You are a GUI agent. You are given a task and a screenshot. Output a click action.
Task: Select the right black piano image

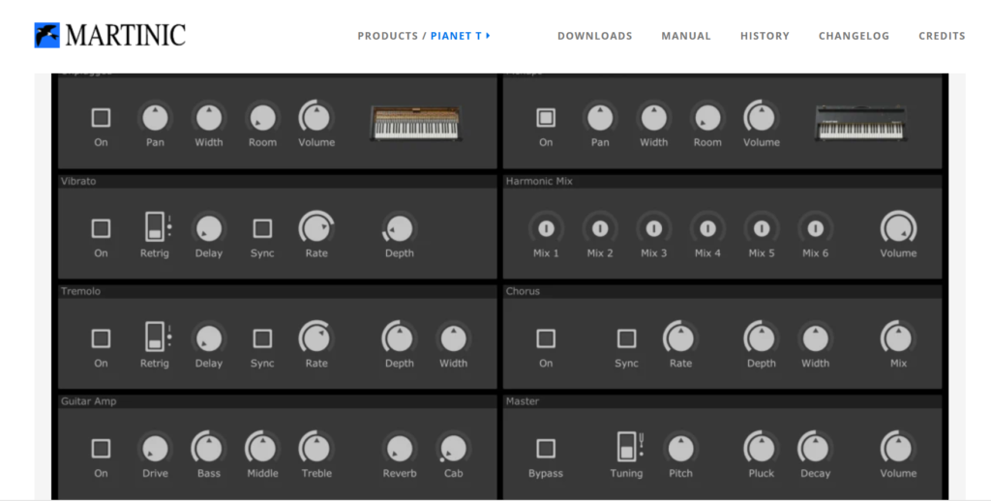pyautogui.click(x=859, y=122)
